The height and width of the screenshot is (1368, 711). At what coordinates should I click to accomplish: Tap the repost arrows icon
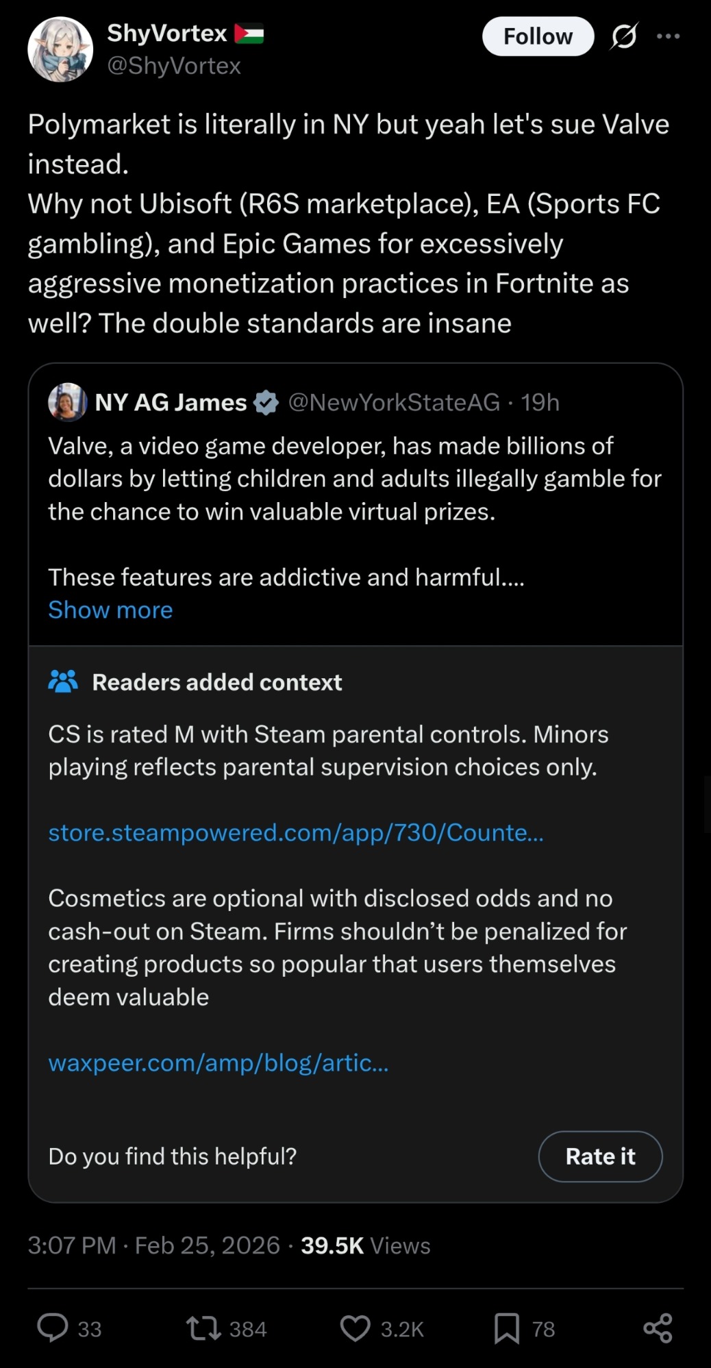point(203,1328)
